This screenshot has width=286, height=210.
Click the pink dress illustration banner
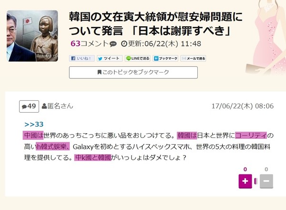tap(266, 37)
